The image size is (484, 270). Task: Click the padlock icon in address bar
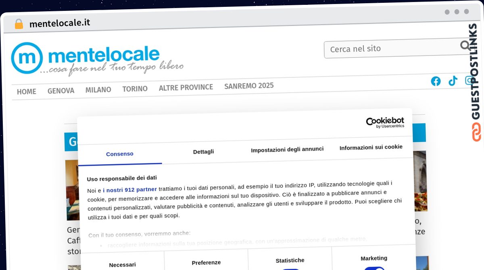[x=19, y=24]
